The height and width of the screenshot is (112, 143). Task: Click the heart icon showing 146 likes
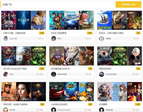click(86, 110)
